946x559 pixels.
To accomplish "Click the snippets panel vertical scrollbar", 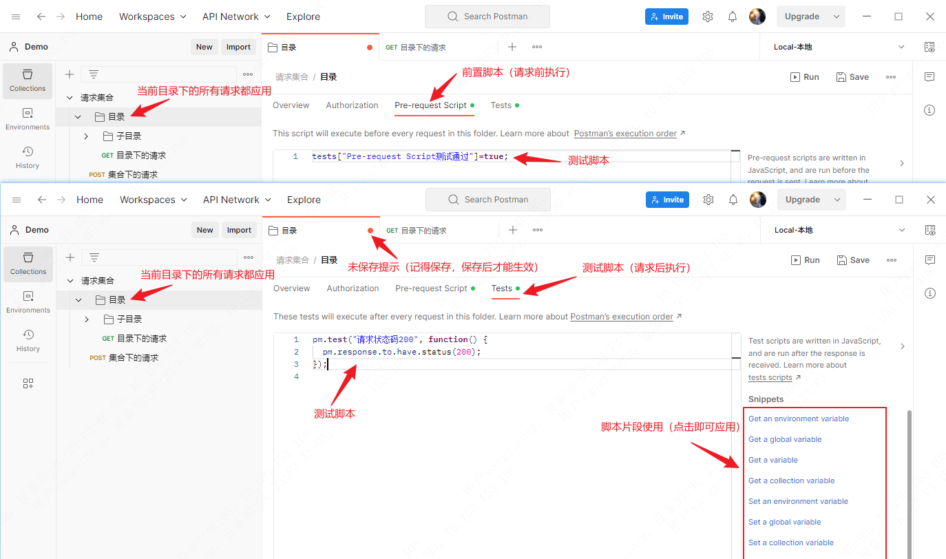I will click(910, 484).
